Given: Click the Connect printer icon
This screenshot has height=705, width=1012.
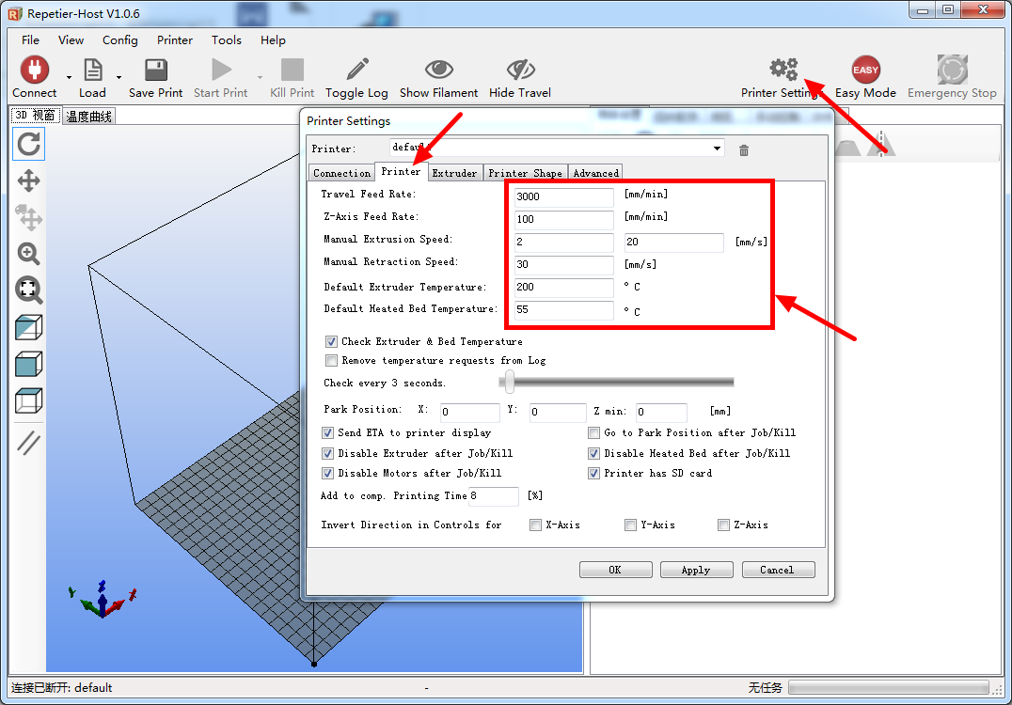Looking at the screenshot, I should [x=35, y=70].
